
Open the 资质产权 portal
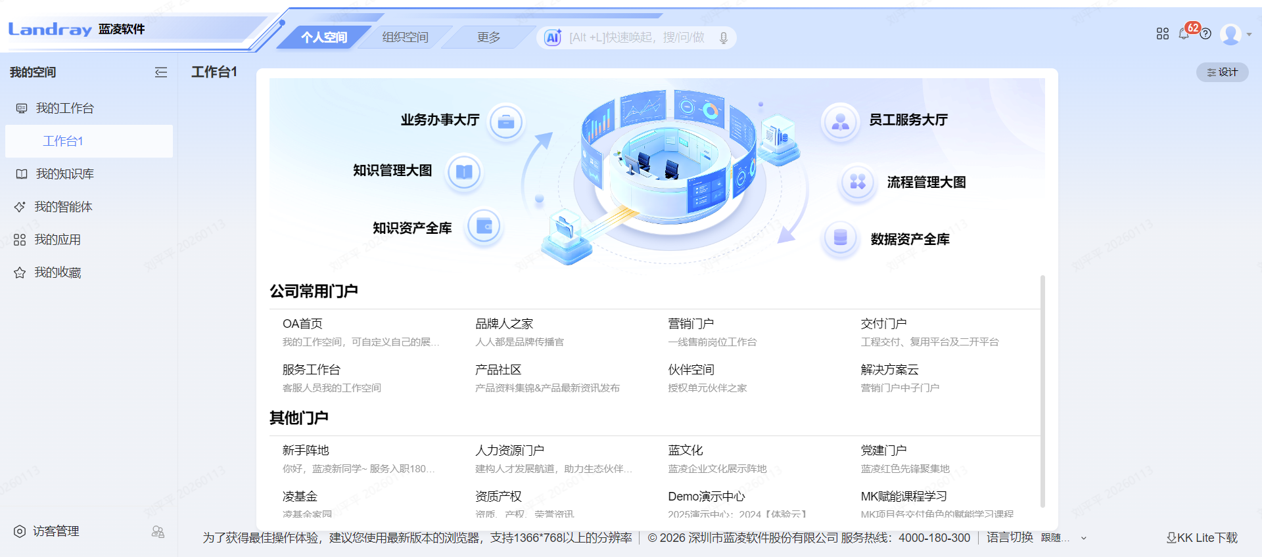(x=498, y=497)
